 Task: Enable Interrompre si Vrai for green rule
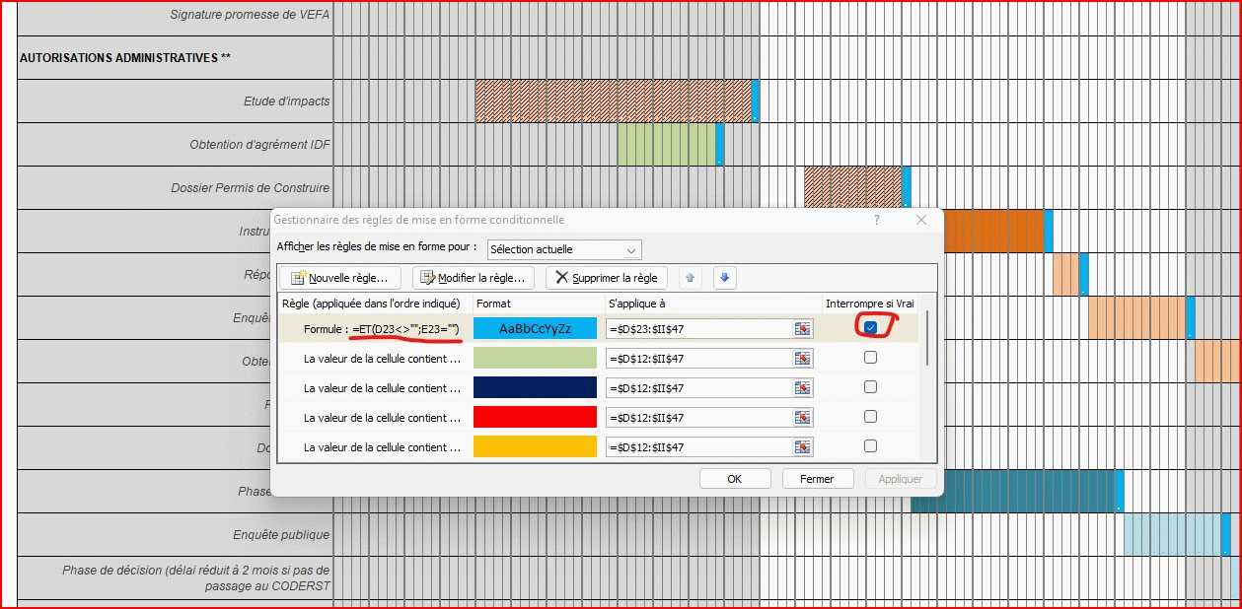point(870,358)
